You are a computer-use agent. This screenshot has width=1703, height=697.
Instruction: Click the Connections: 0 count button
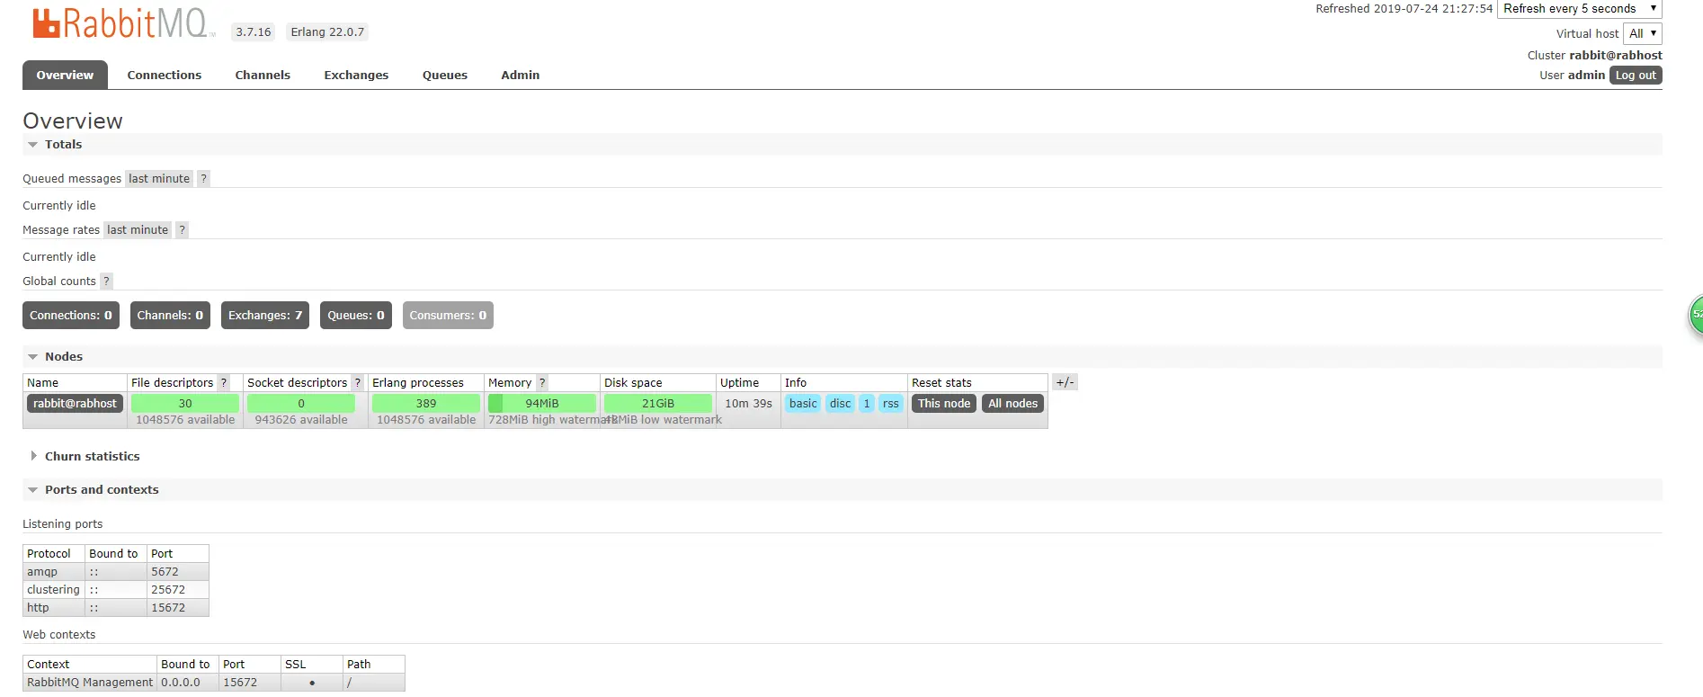pyautogui.click(x=71, y=315)
